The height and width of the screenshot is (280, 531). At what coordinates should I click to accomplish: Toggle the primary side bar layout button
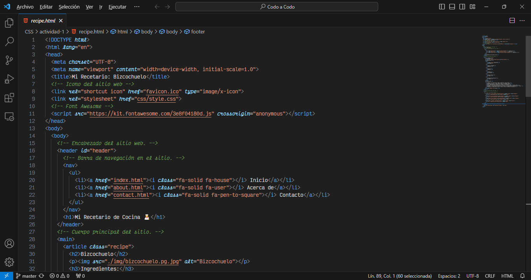point(442,7)
